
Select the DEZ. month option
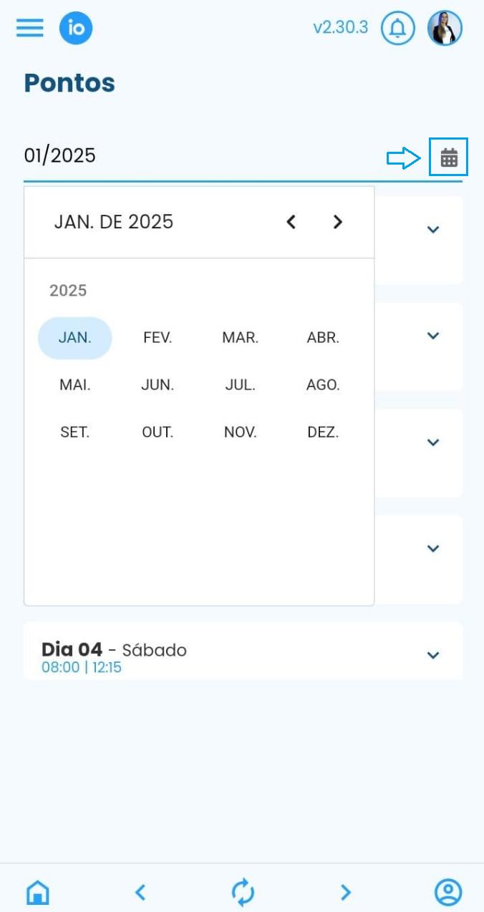(x=322, y=432)
